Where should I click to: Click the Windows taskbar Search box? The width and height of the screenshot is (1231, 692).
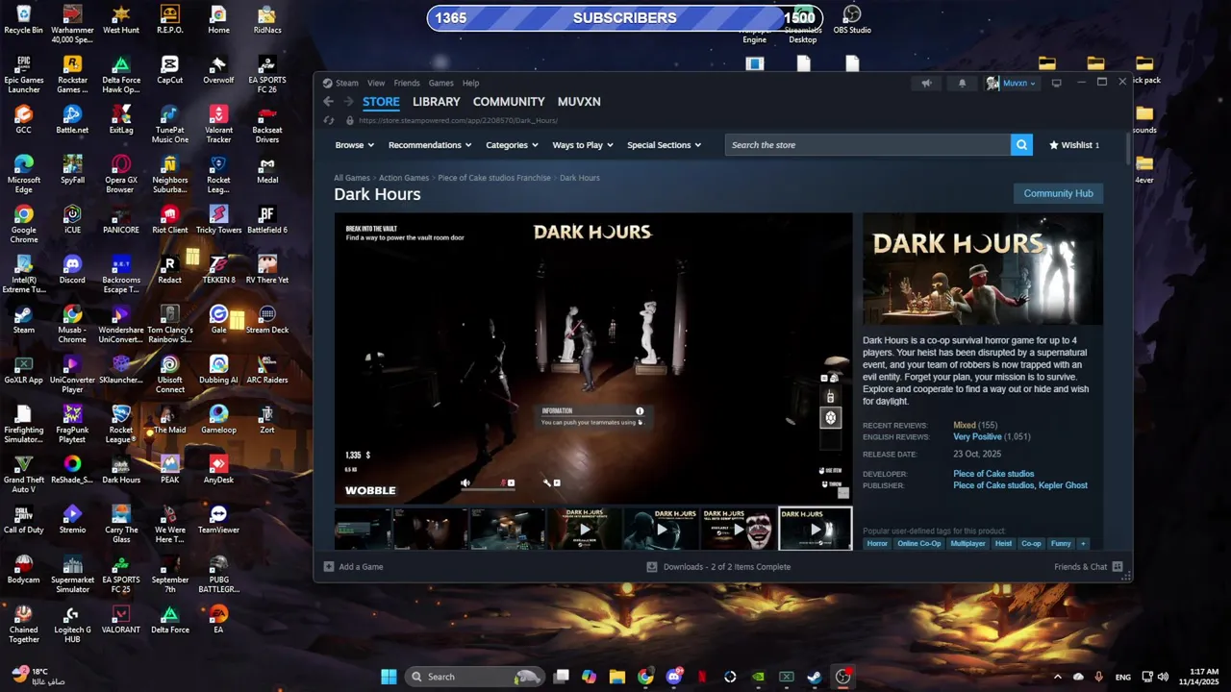(475, 677)
